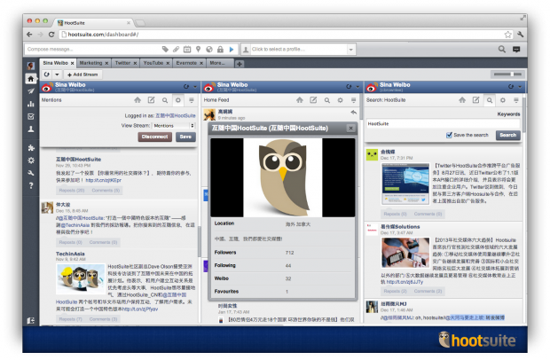Click home icon in Search HootSuite stream
Image resolution: width=550 pixels, height=360 pixels.
click(462, 100)
